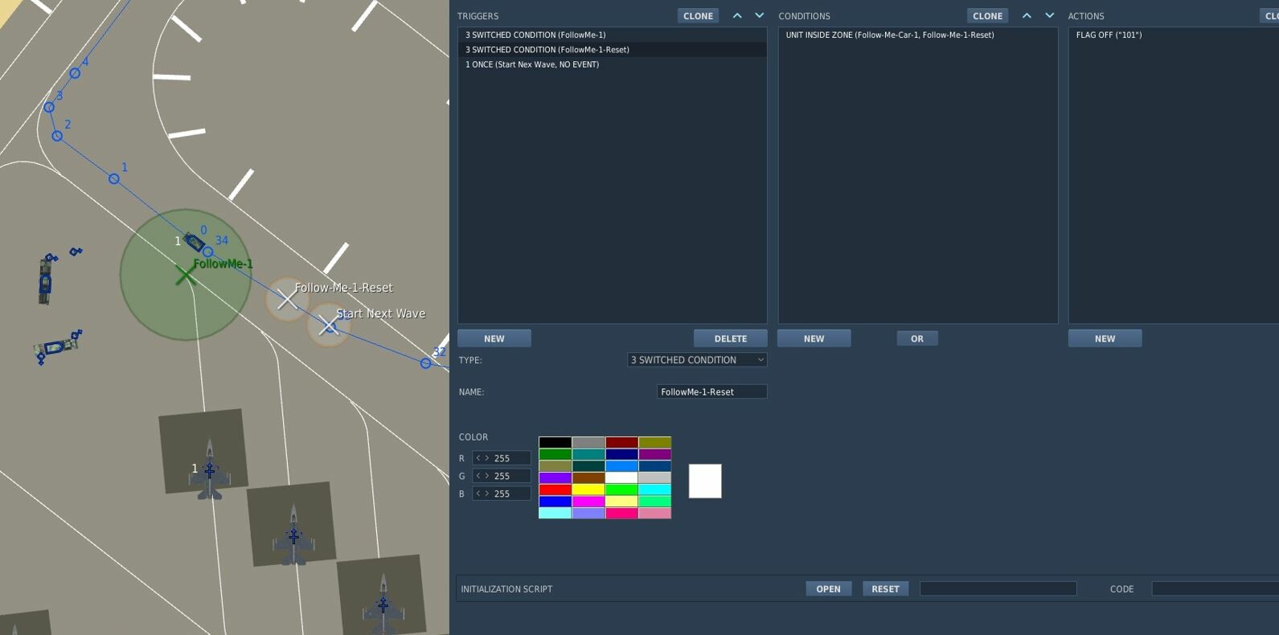Pick the magenta color swatch
Image resolution: width=1279 pixels, height=635 pixels.
tap(588, 501)
